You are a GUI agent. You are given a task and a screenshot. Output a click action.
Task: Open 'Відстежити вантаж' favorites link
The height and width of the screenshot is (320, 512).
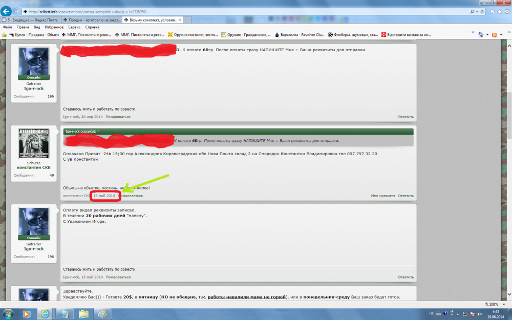[406, 35]
